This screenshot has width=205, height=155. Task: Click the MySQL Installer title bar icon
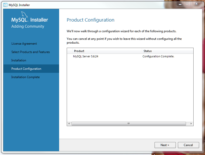coord(5,5)
